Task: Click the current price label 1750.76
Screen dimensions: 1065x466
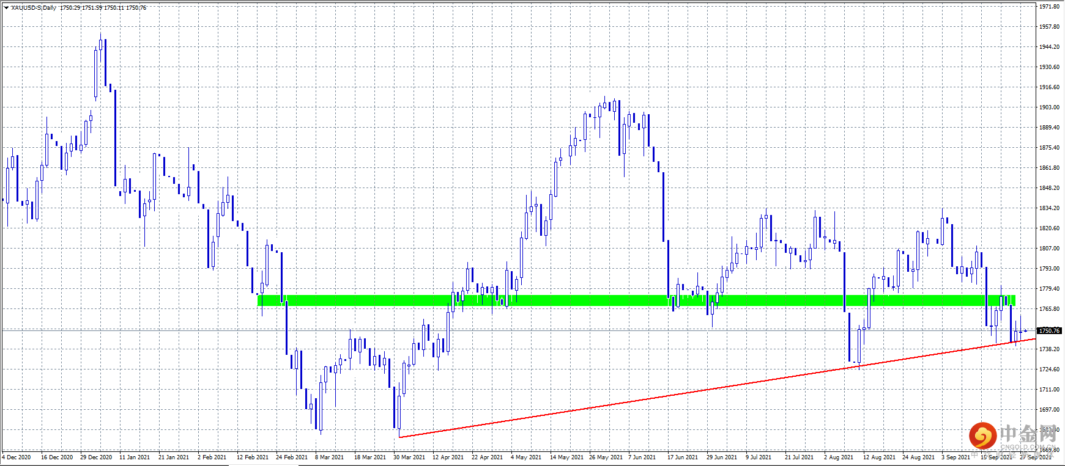Action: click(1049, 330)
